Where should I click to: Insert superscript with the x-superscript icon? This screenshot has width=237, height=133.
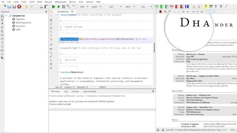pyautogui.click(x=51, y=57)
